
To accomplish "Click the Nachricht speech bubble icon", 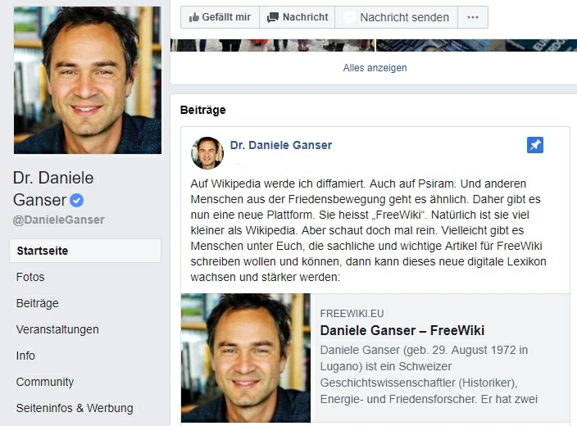I will pyautogui.click(x=273, y=17).
